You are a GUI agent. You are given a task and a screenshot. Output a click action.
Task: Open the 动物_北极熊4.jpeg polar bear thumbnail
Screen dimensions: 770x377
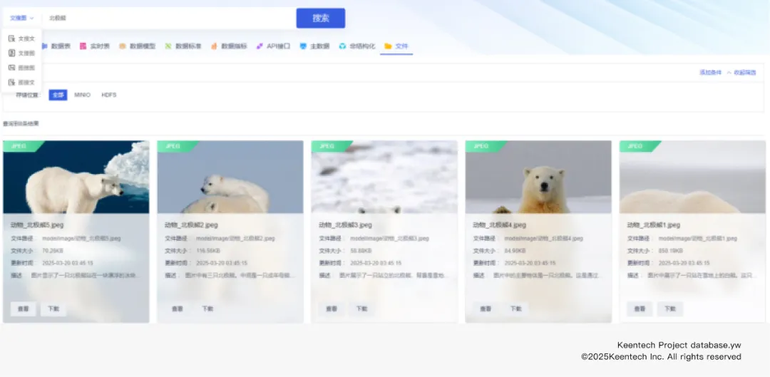(x=538, y=177)
